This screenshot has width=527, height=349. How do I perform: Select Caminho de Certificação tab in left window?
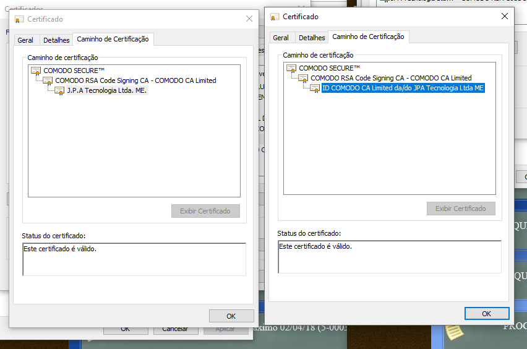pyautogui.click(x=113, y=39)
